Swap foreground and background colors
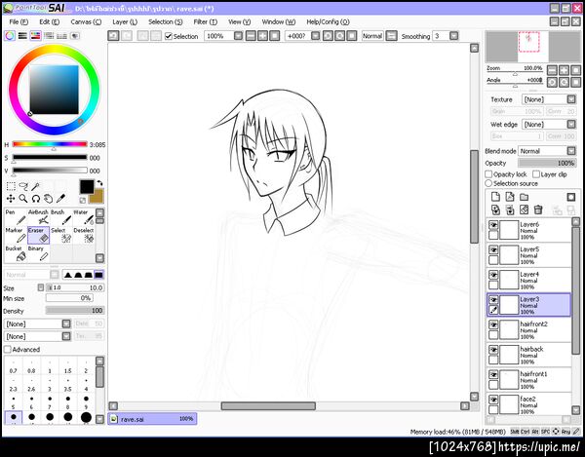This screenshot has width=585, height=457. (99, 183)
